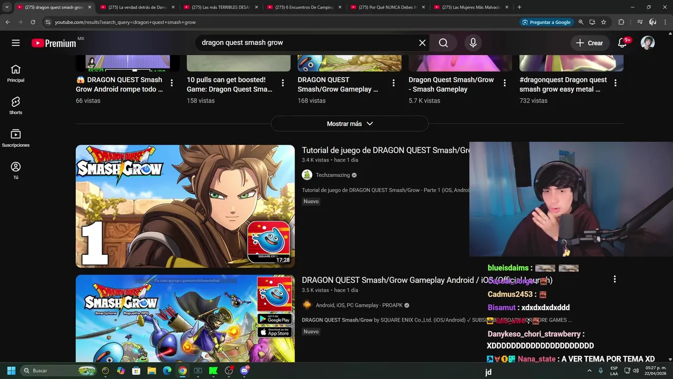This screenshot has height=379, width=673.
Task: Go to the YouTube Premium home logo
Action: point(54,43)
